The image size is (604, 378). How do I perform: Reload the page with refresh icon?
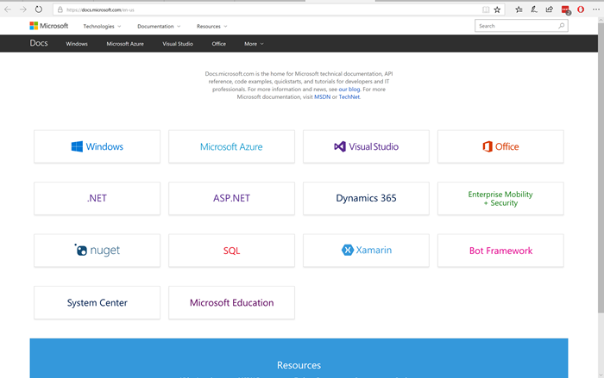coord(39,9)
